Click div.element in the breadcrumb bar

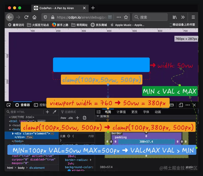[37, 168]
